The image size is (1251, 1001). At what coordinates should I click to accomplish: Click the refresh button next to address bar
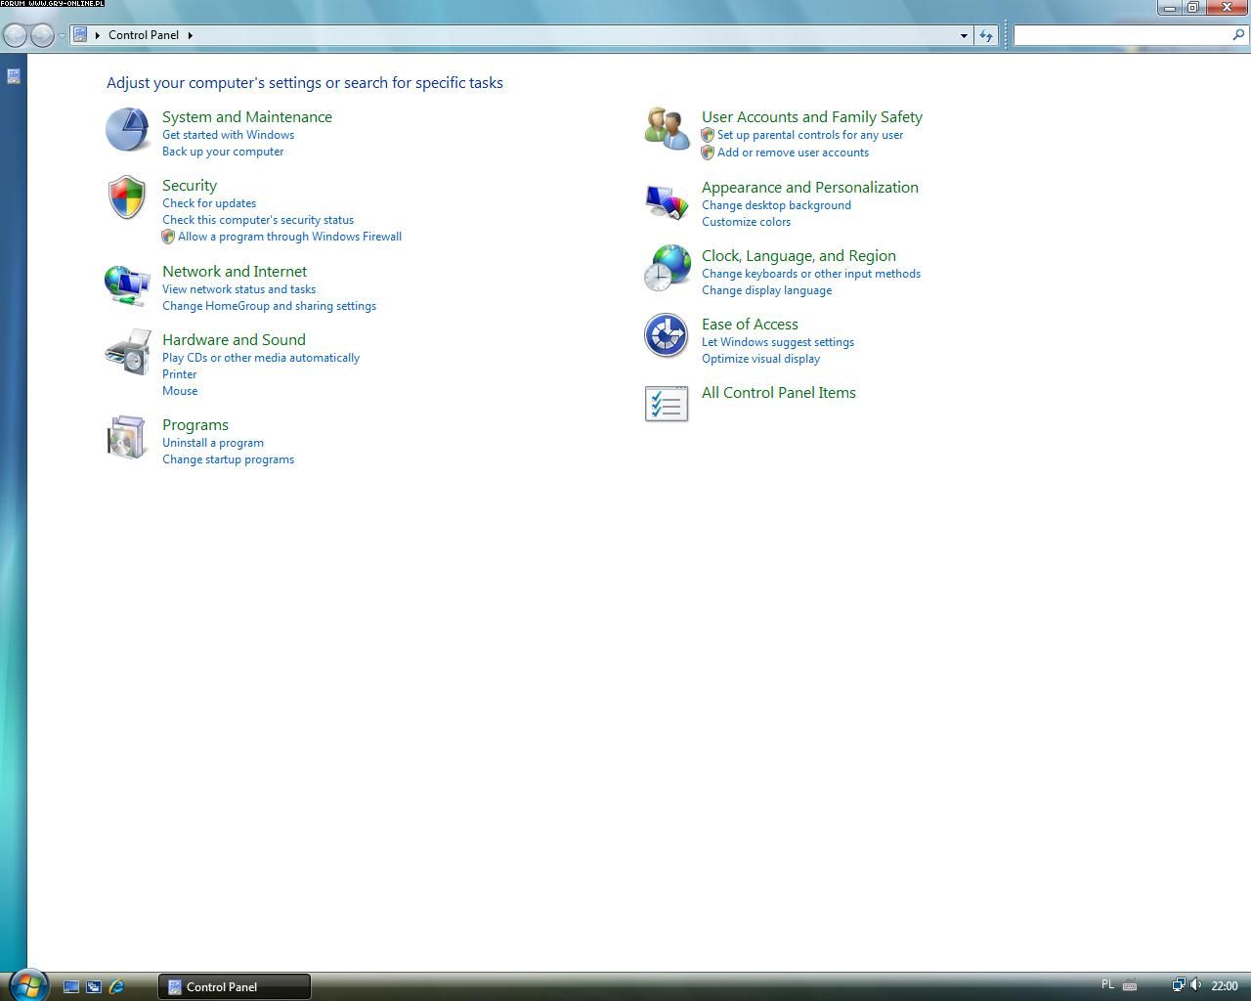pos(986,35)
